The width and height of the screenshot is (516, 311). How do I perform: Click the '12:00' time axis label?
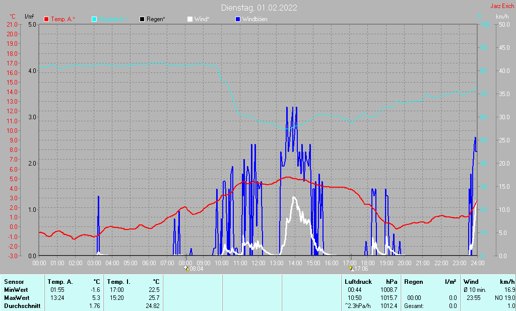(259, 263)
